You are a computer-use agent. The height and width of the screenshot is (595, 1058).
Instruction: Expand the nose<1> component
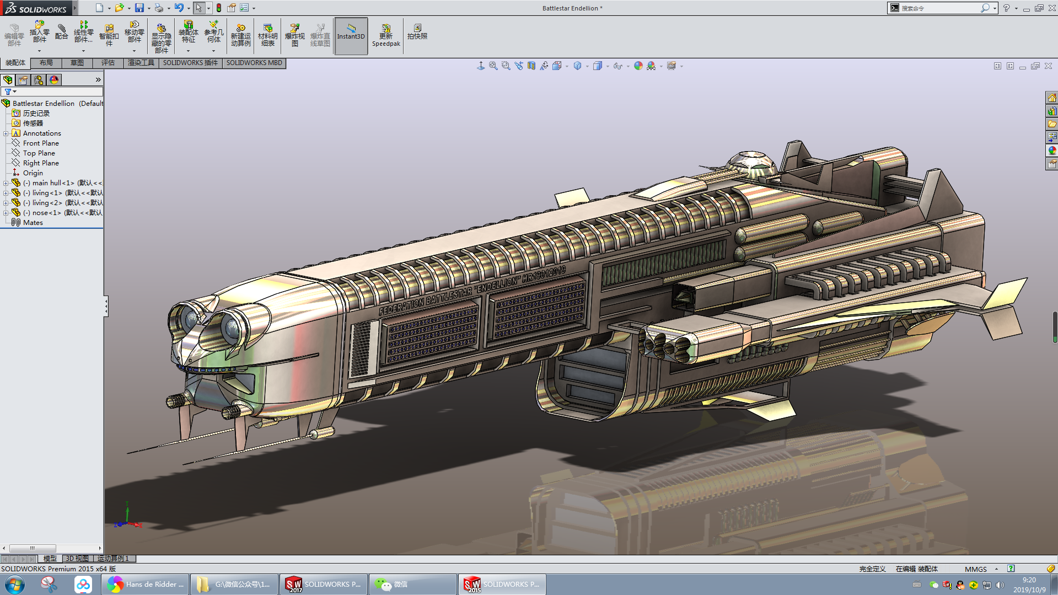click(x=6, y=213)
